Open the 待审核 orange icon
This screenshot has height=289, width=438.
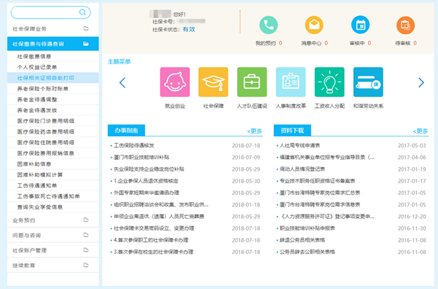pos(405,25)
